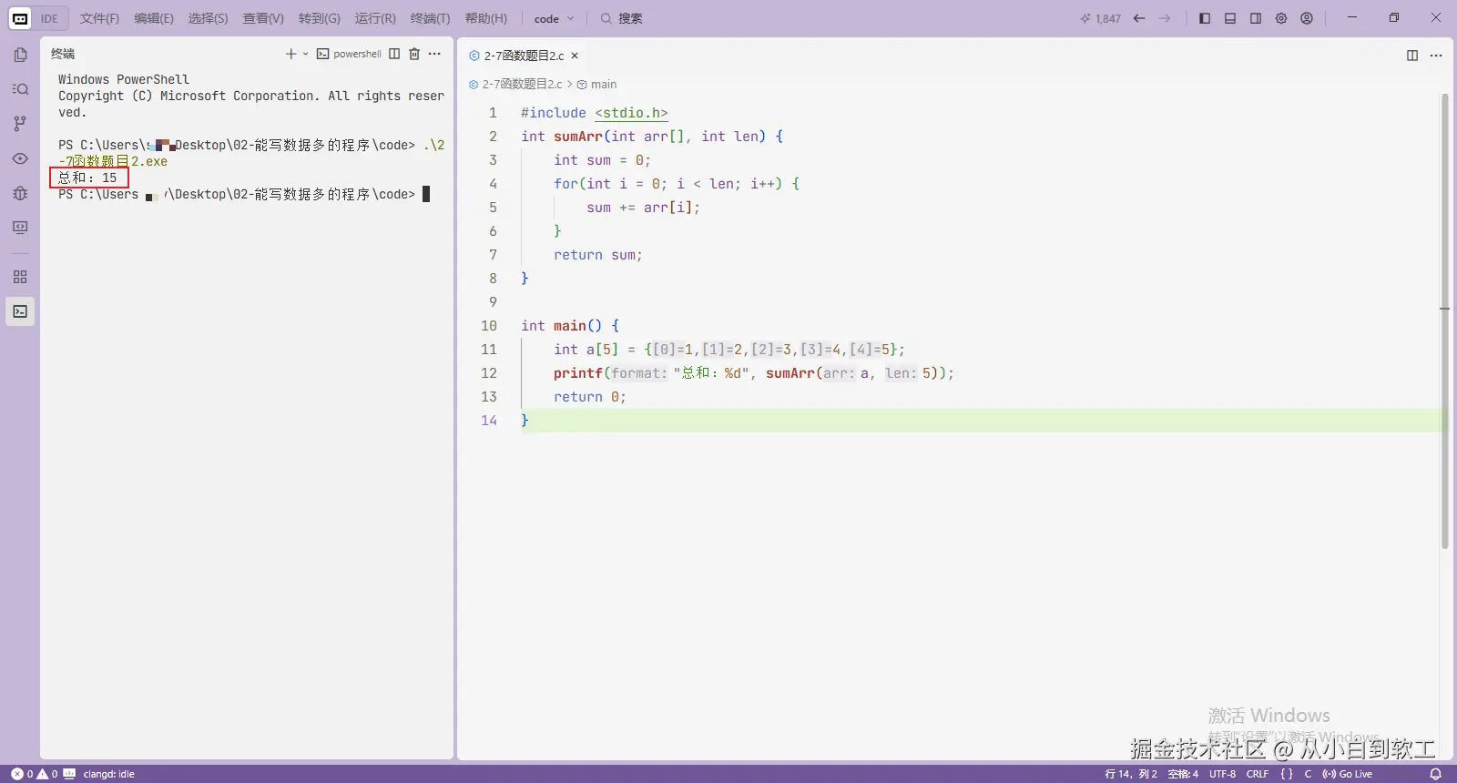This screenshot has width=1457, height=783.
Task: Open the Search view in activity bar
Action: tap(20, 89)
